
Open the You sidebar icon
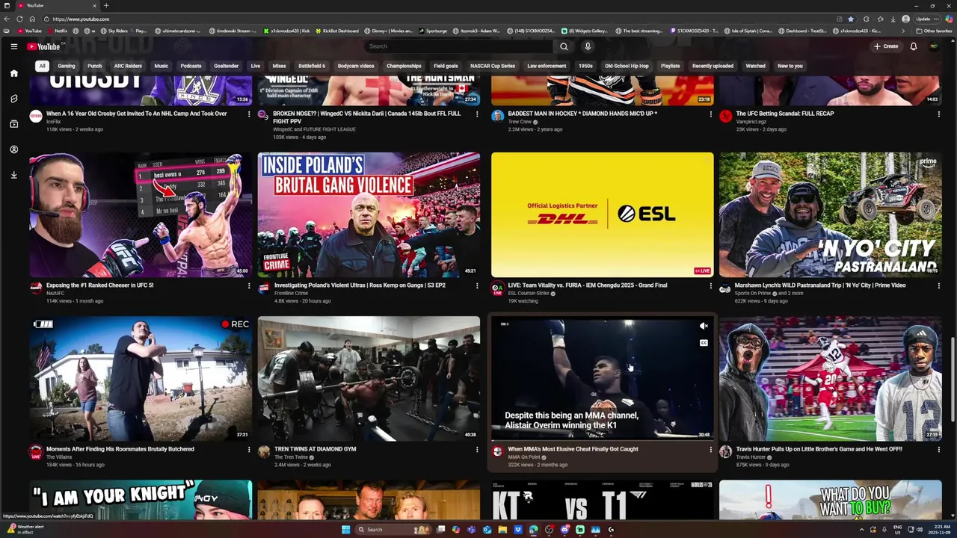pyautogui.click(x=13, y=149)
